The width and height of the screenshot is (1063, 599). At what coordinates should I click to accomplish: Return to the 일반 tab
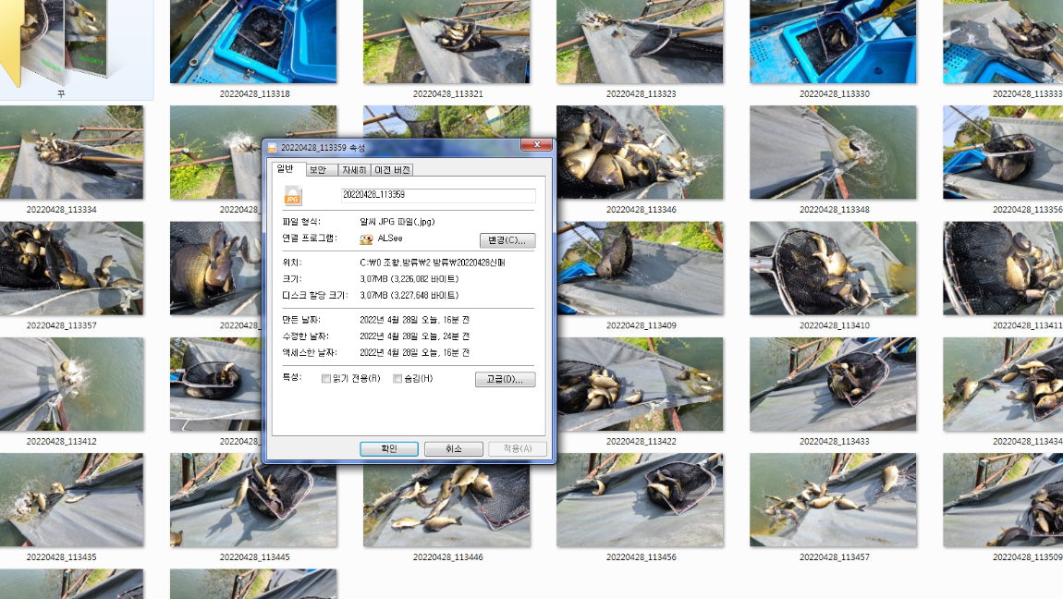(287, 169)
